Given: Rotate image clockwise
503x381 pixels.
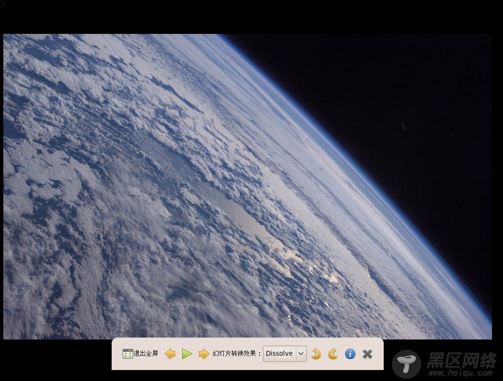Looking at the screenshot, I should [333, 354].
